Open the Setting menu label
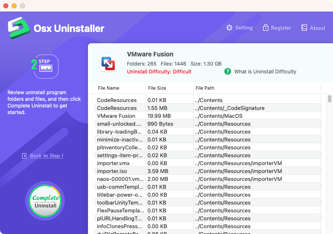Screen dimensions: 333x234 tap(244, 28)
